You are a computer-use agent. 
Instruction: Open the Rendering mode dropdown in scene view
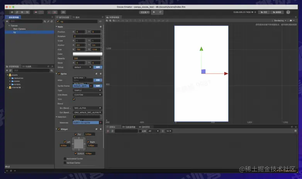(x=280, y=20)
